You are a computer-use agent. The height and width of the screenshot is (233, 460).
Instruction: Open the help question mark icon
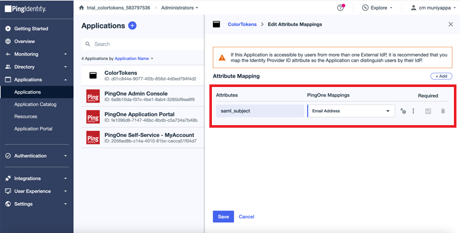pos(341,8)
